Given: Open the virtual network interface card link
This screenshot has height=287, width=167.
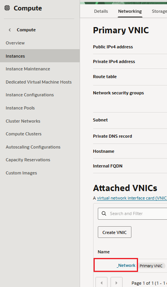Looking at the screenshot, I should coord(132,198).
